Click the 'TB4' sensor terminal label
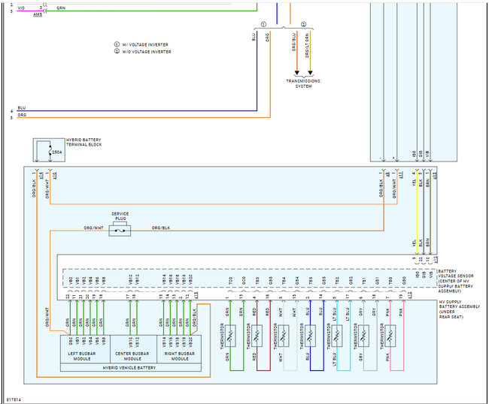 284,280
